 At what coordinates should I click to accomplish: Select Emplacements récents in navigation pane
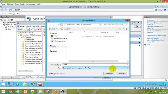click(x=60, y=38)
